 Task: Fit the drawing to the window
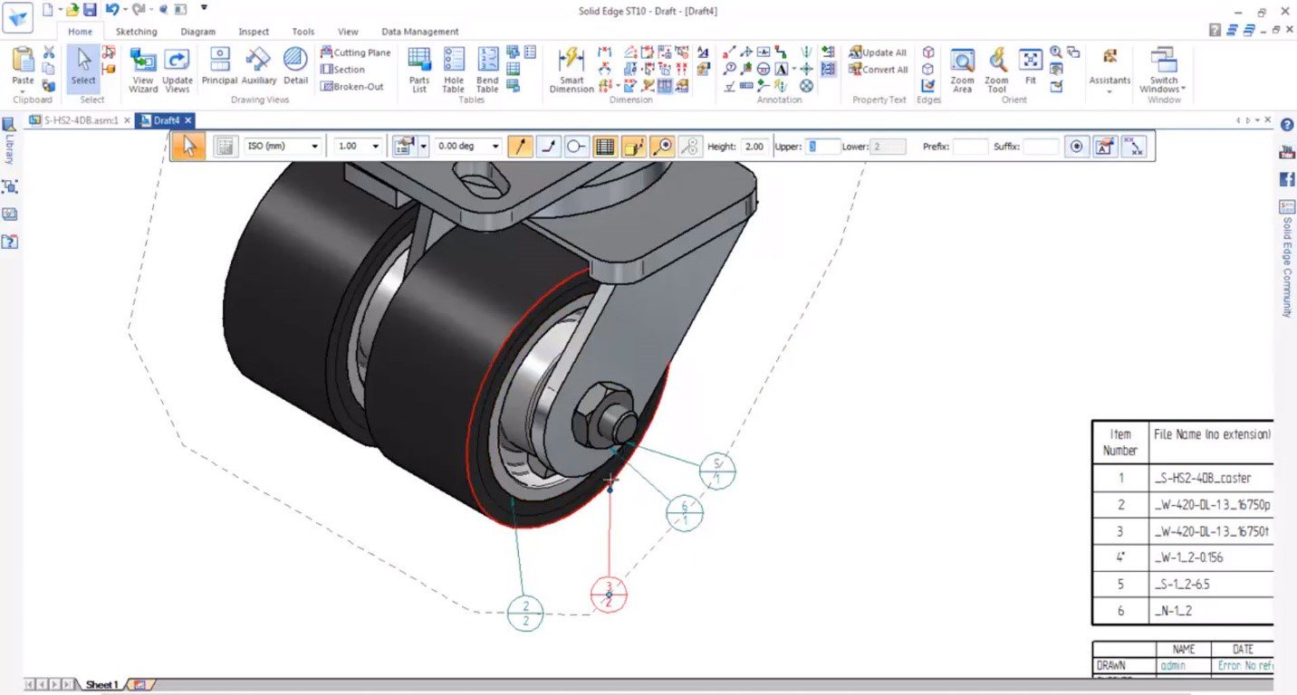(x=1031, y=66)
